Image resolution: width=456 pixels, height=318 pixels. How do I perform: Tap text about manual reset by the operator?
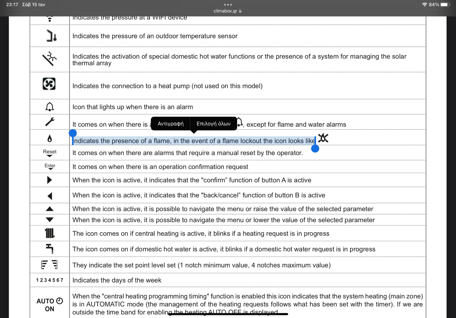(188, 153)
